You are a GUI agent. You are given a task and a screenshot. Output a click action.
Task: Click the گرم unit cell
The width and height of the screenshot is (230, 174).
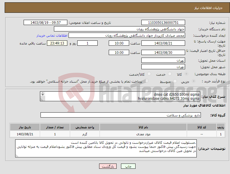coord(85,134)
